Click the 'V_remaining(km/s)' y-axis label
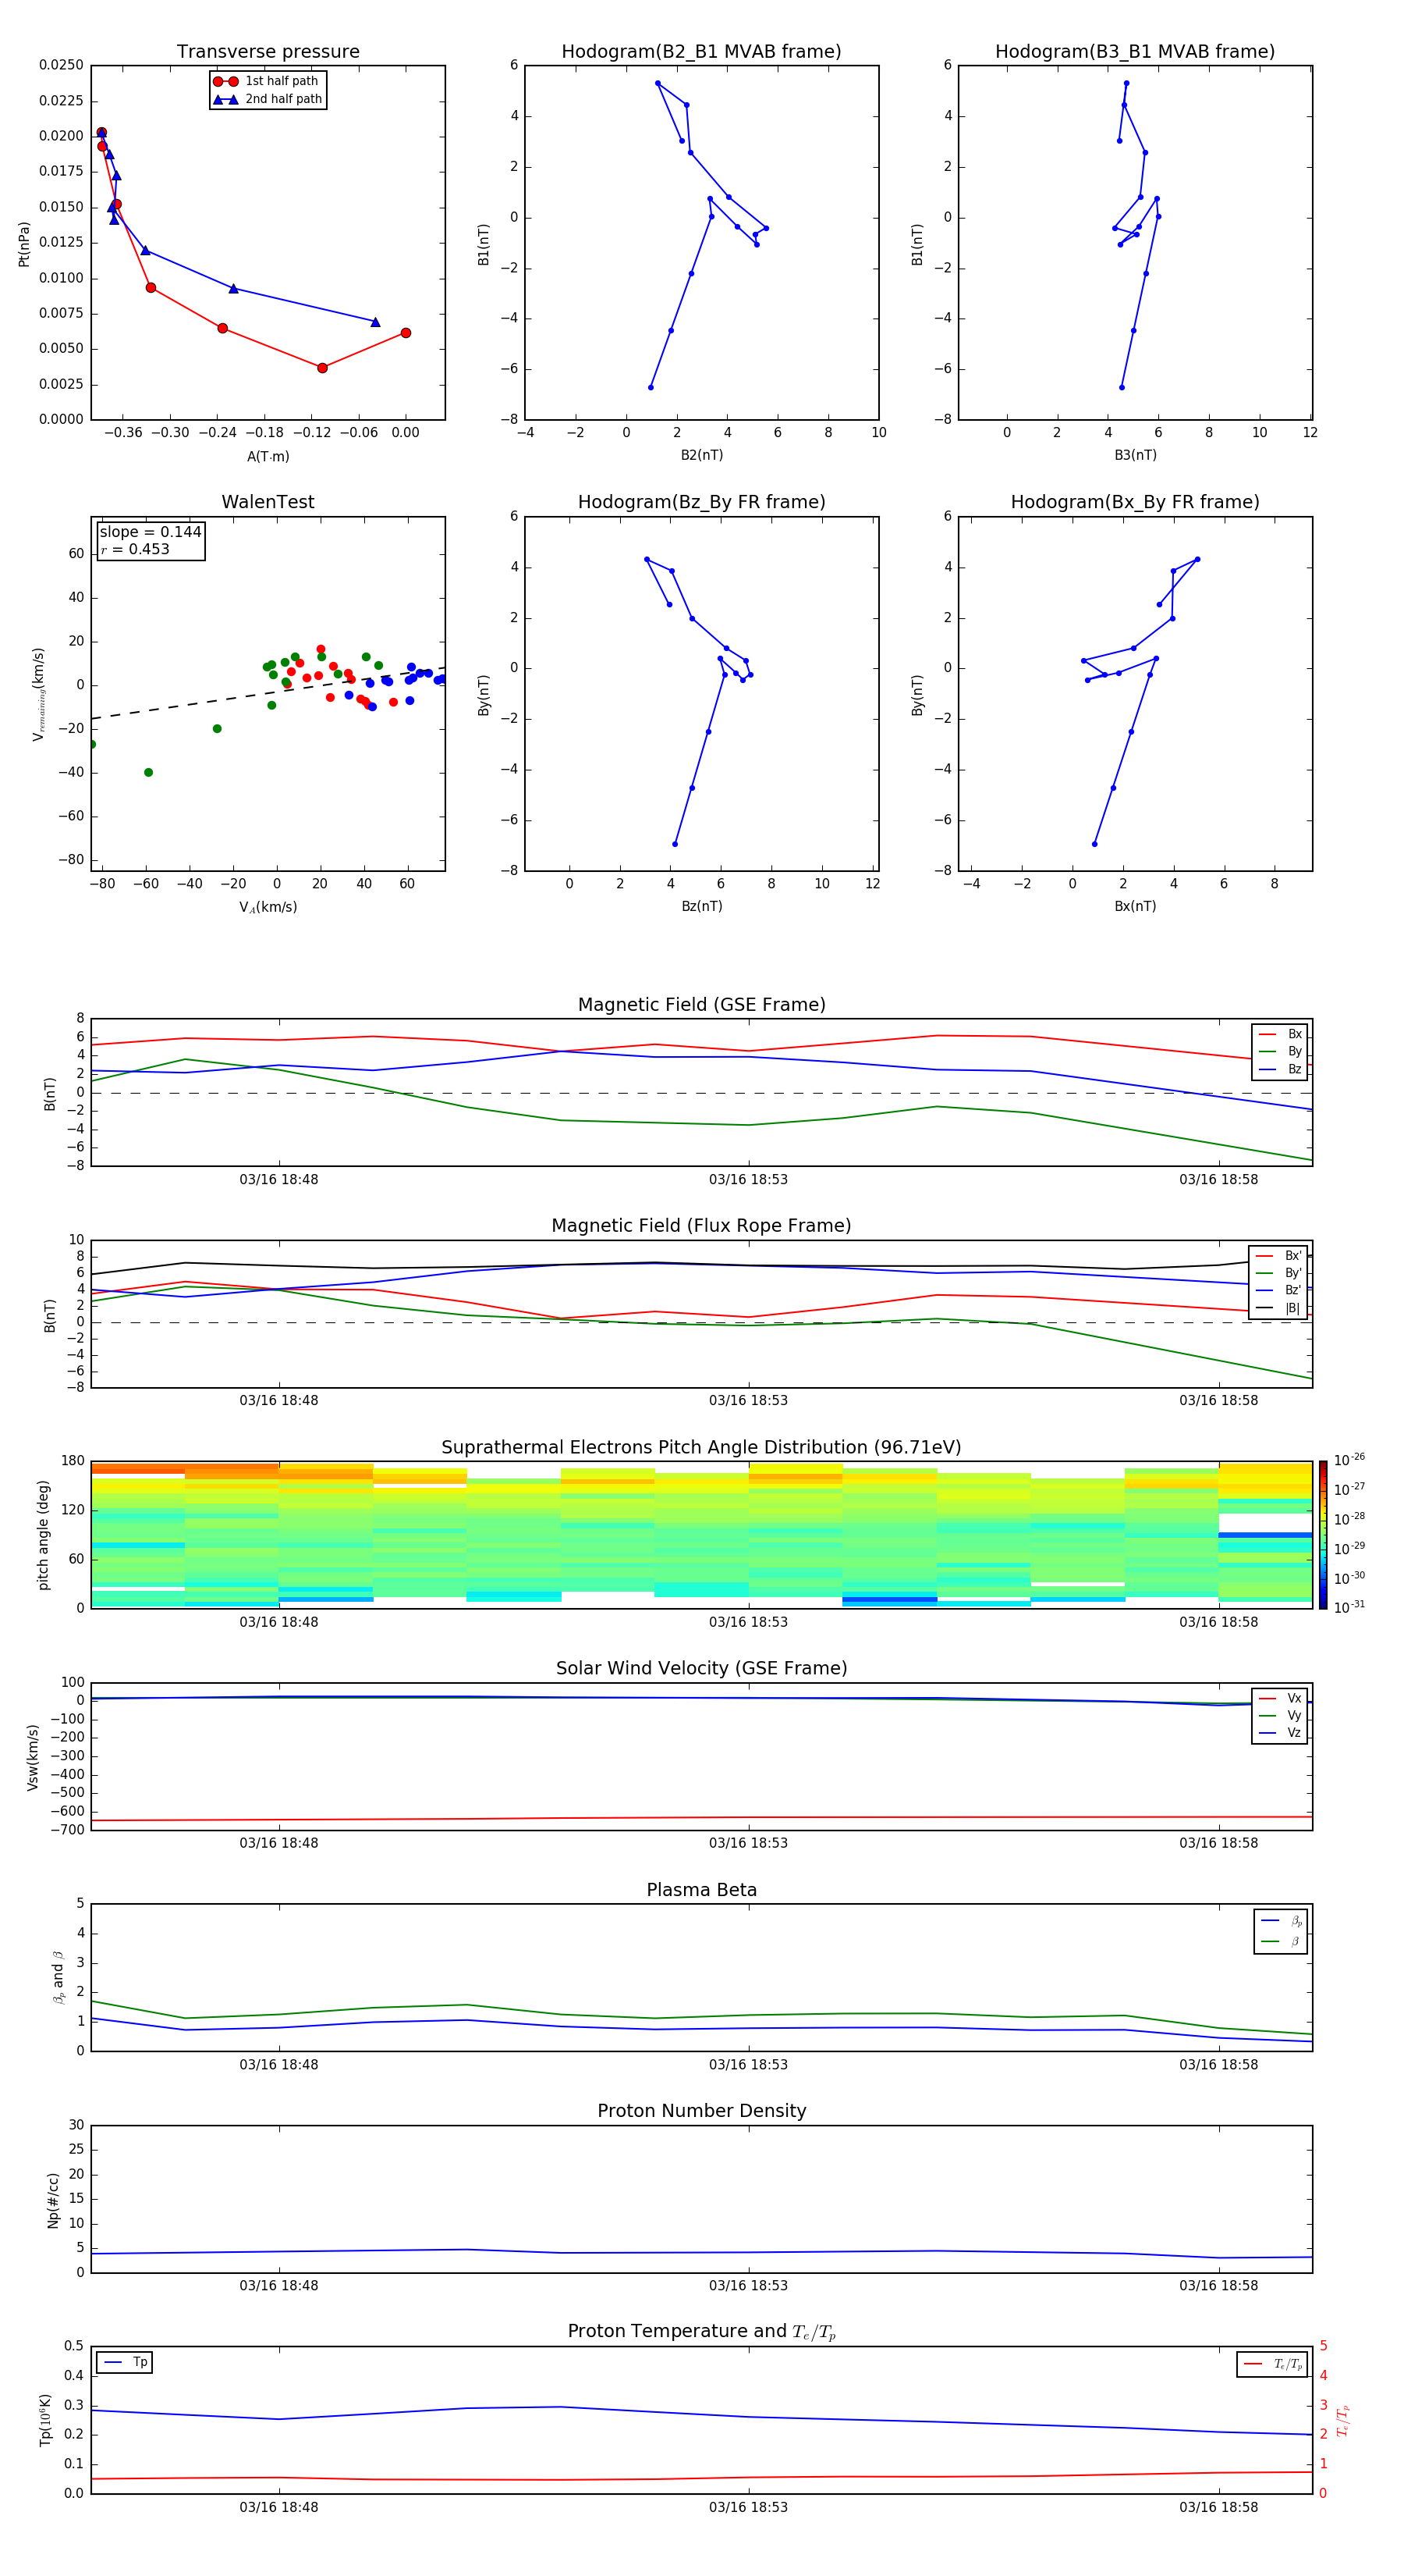The height and width of the screenshot is (2576, 1404). [38, 694]
